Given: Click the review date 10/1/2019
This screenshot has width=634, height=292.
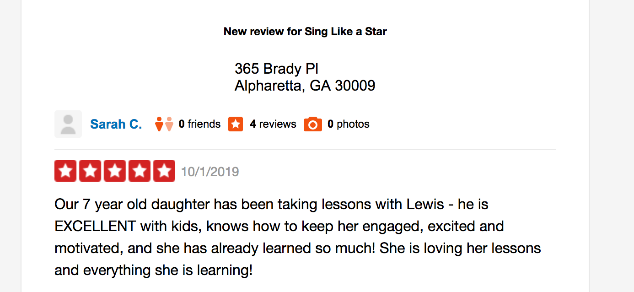Looking at the screenshot, I should (x=210, y=172).
